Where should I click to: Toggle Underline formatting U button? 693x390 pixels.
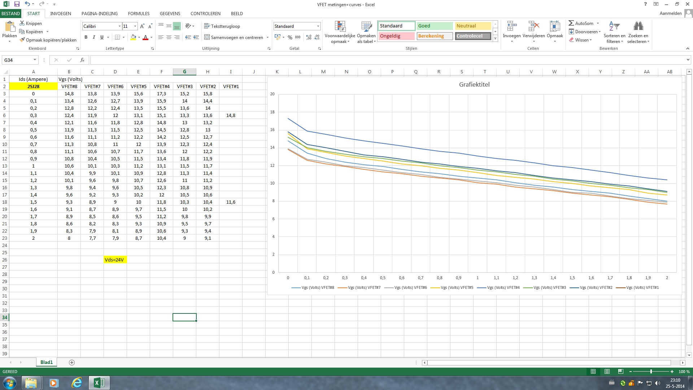click(102, 37)
